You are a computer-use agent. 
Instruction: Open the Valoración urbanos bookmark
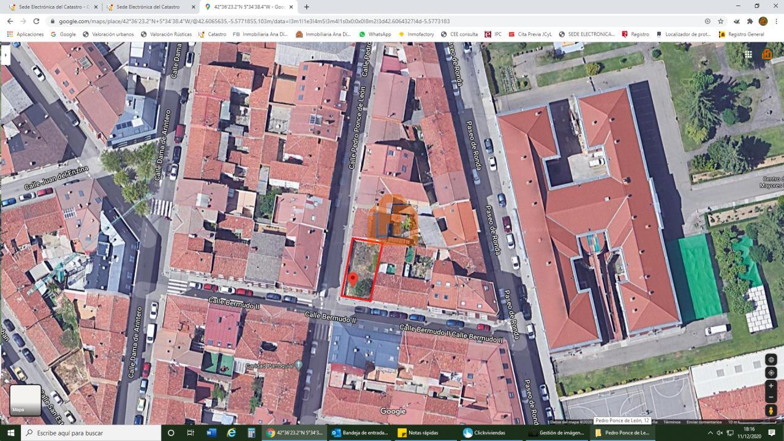[x=108, y=34]
